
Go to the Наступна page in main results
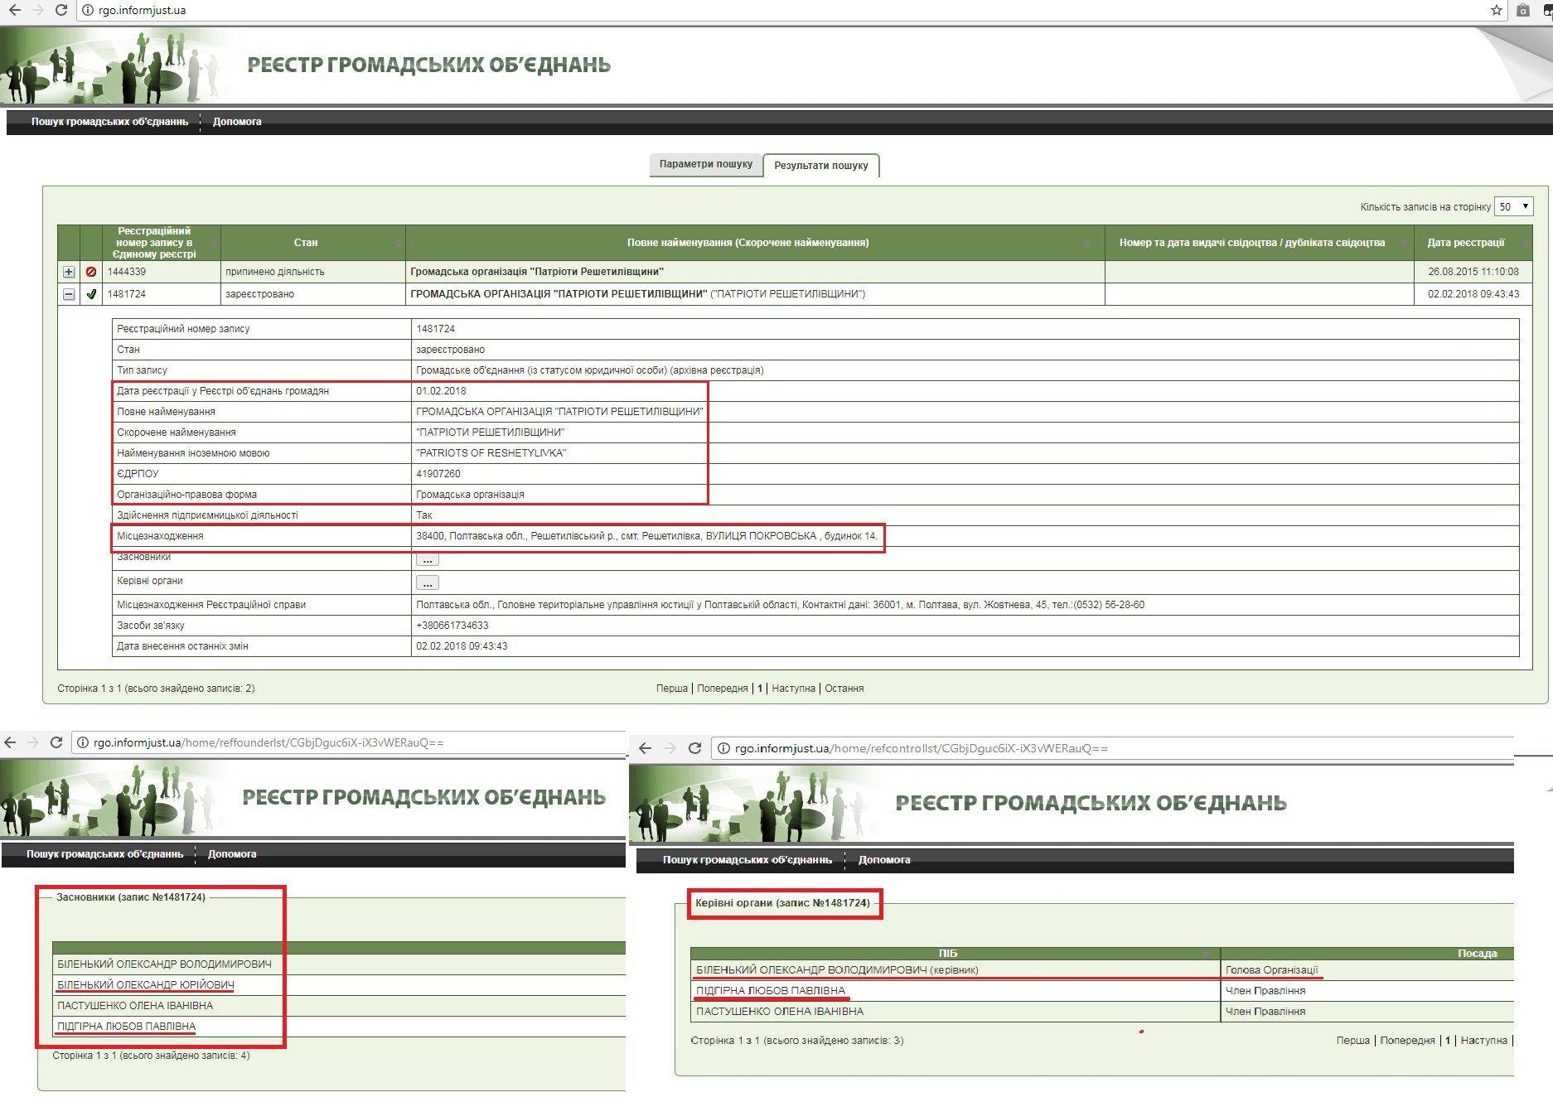pos(793,689)
